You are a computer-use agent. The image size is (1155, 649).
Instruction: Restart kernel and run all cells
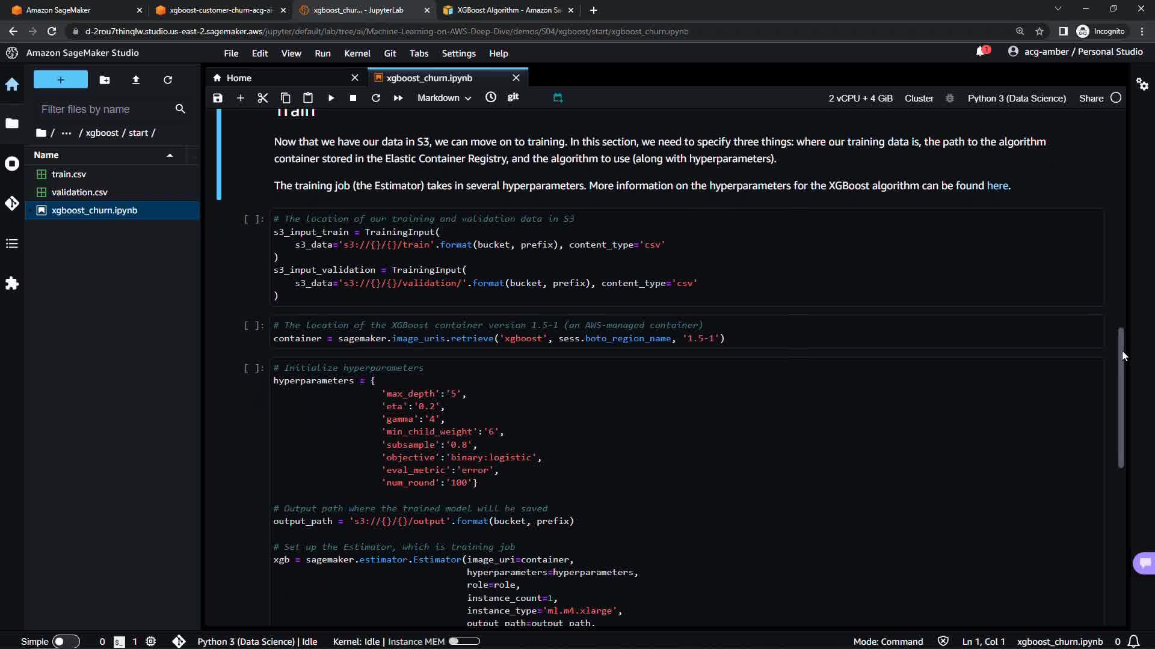point(398,98)
